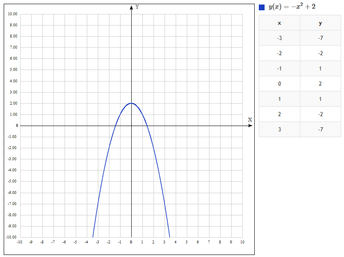Click the parabola's vertex at the top of the curve
344x257 pixels.
point(131,103)
